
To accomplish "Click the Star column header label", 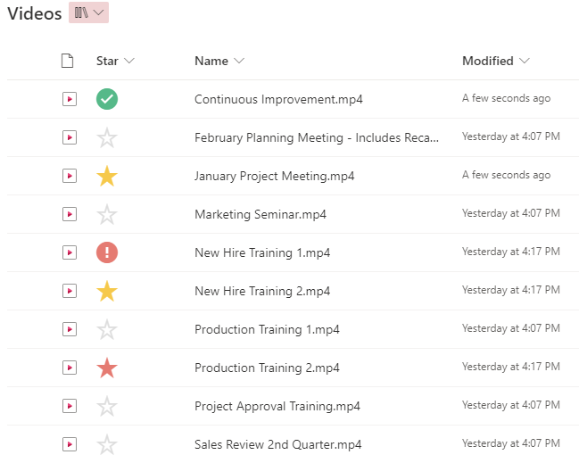I will (x=107, y=61).
